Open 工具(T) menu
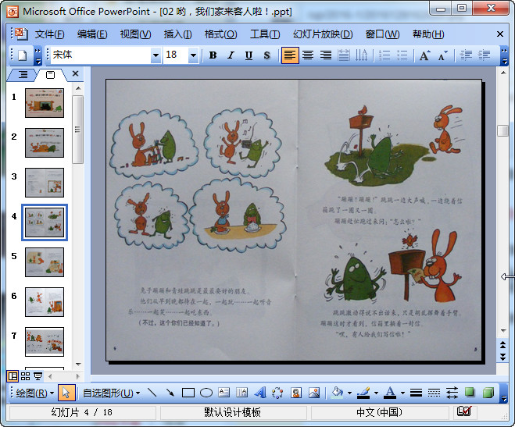 click(x=265, y=34)
